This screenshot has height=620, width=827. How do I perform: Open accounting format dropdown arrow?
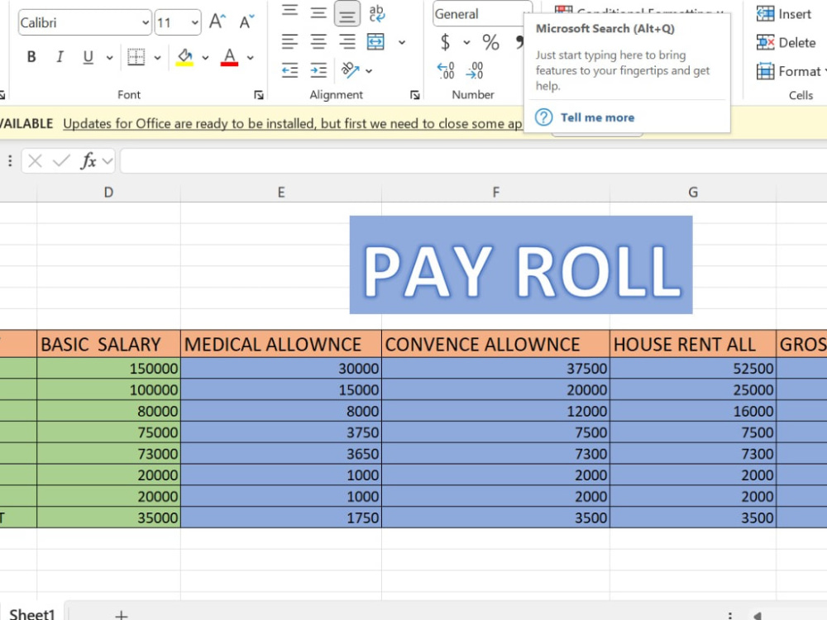(466, 42)
